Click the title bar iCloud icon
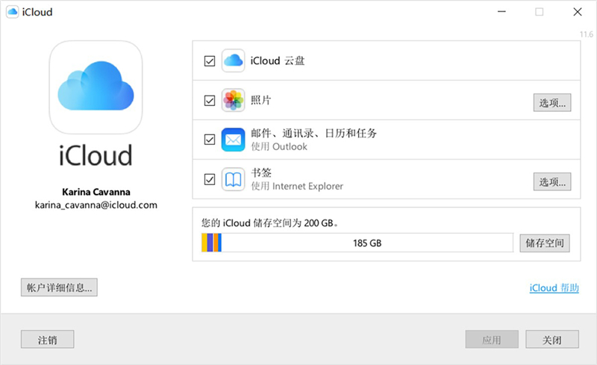 click(x=14, y=12)
